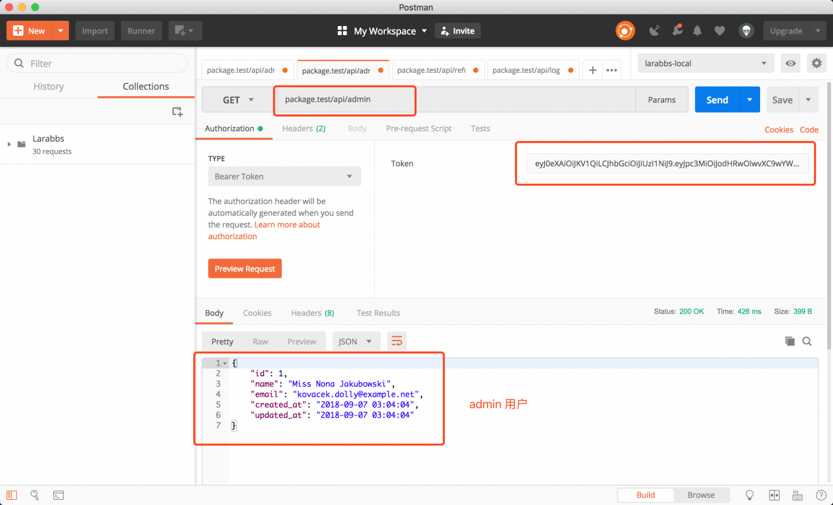This screenshot has height=505, width=833.
Task: Select the package.test/api/refi request tab
Action: [x=438, y=70]
